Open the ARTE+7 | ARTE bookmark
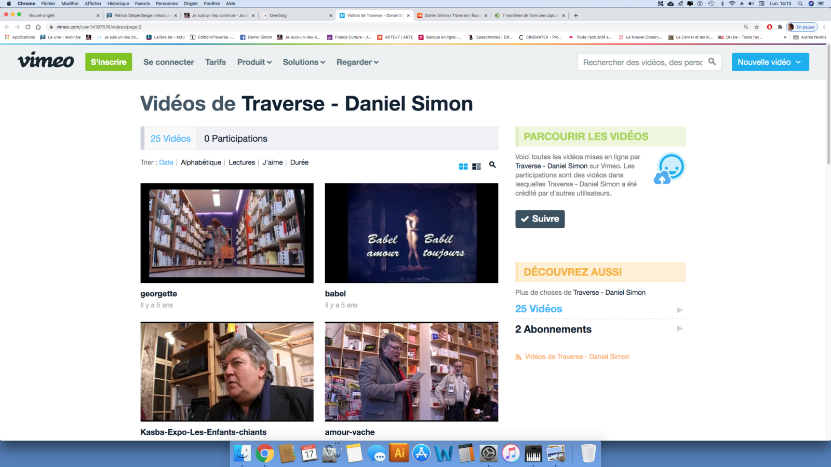The height and width of the screenshot is (467, 831). tap(395, 37)
